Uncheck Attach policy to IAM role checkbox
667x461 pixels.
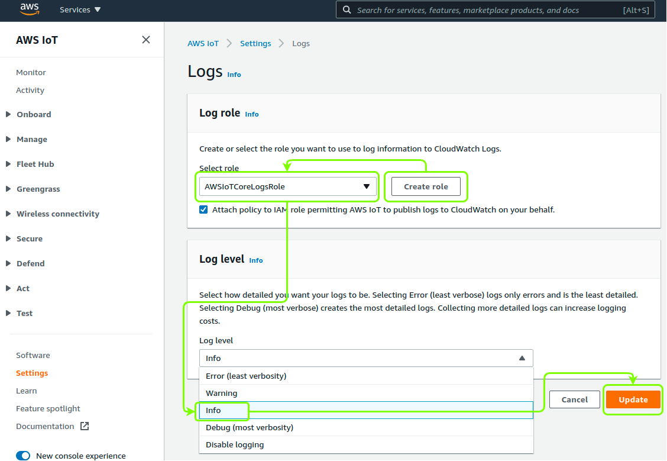203,209
